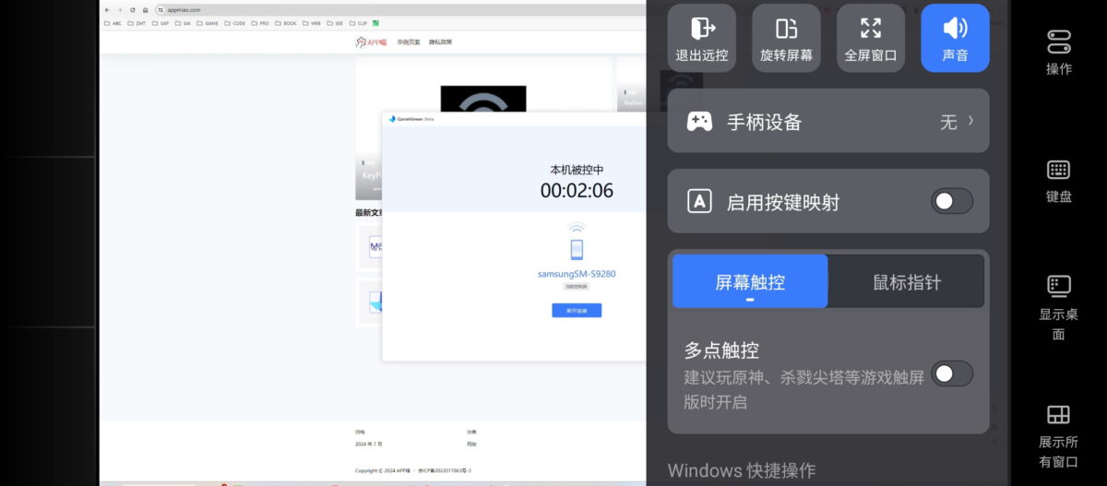Image resolution: width=1107 pixels, height=486 pixels.
Task: Click the 显示桌面 show desktop icon
Action: [x=1058, y=307]
